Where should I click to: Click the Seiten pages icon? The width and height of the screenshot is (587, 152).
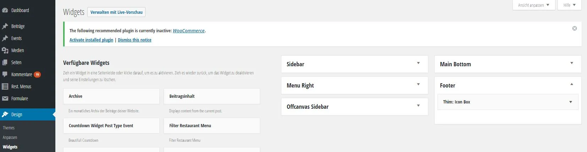pos(5,62)
